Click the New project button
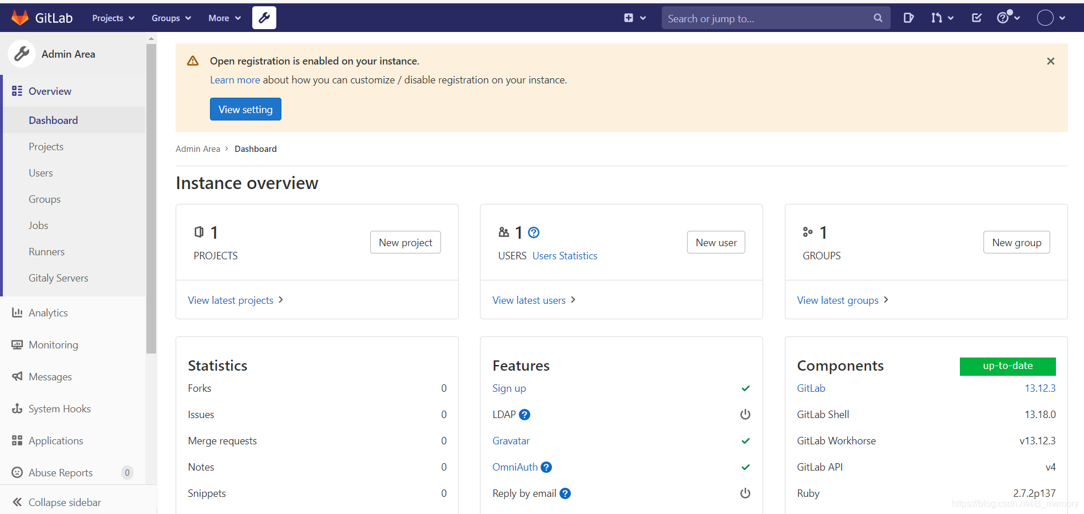Image resolution: width=1084 pixels, height=514 pixels. [x=406, y=242]
